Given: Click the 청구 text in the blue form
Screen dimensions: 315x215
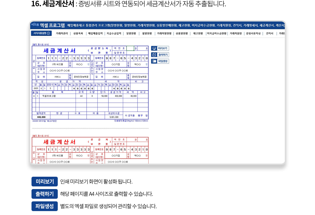Looking at the screenshot, I should coord(140,115).
